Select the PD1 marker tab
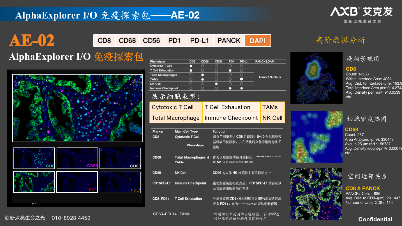This screenshot has width=402, height=226. click(x=175, y=41)
